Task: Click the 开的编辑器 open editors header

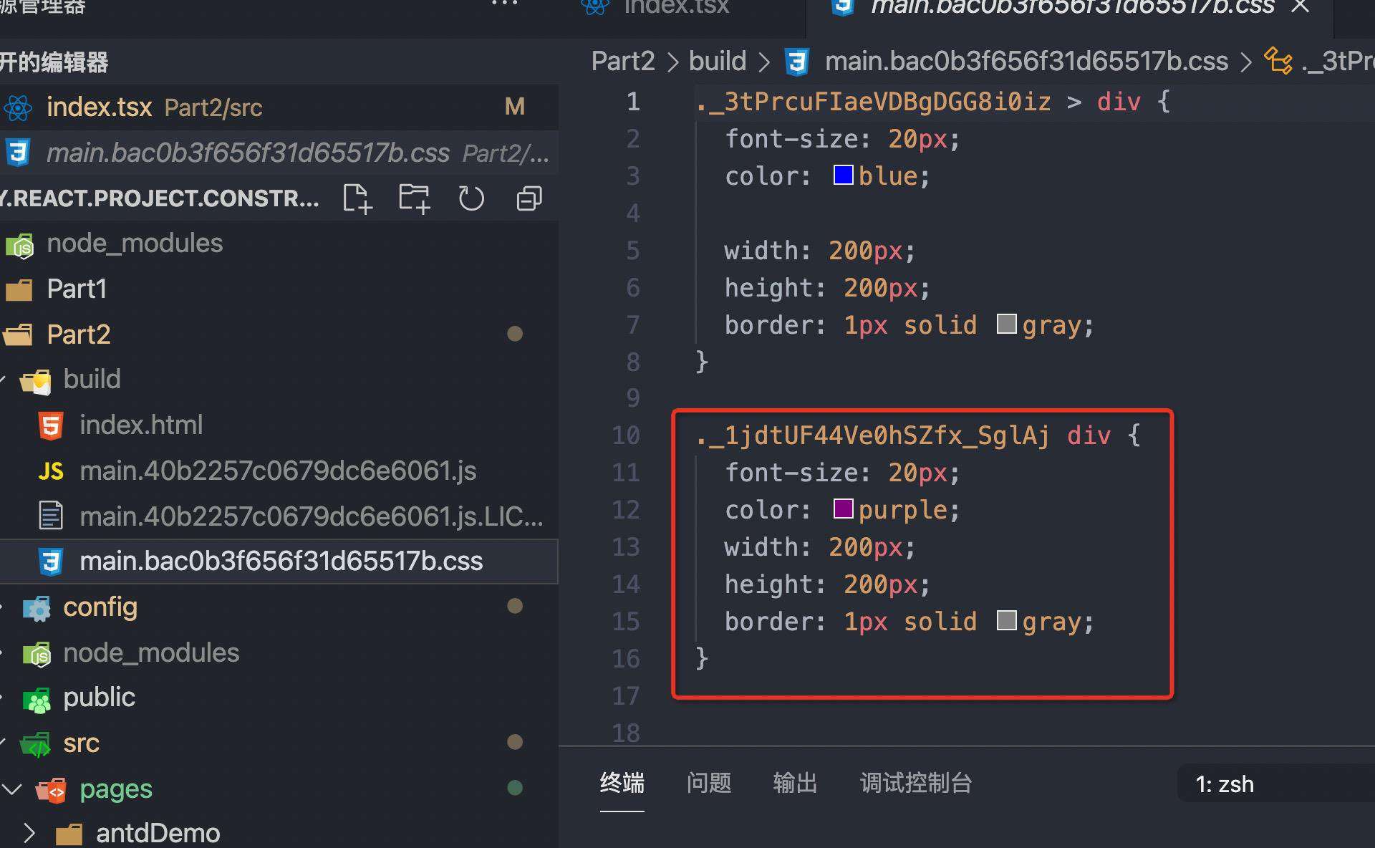Action: [x=54, y=63]
